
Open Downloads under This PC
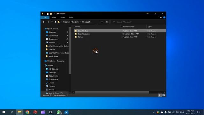(x=53, y=79)
